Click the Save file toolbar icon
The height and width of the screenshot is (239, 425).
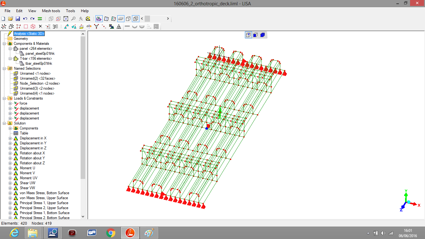[x=18, y=19]
